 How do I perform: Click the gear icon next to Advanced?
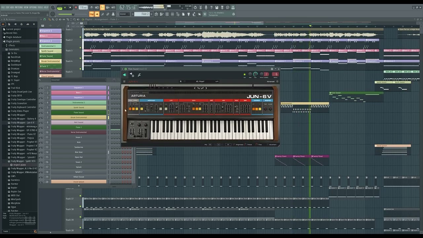tap(277, 81)
